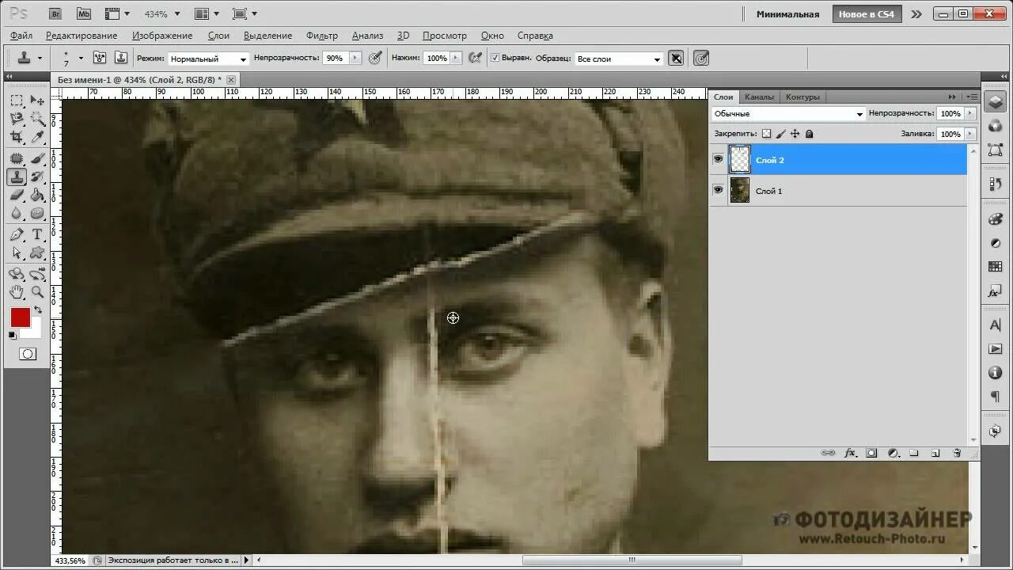Screen dimensions: 1013x570
Task: Open the layer blend mode Обычные dropdown
Action: [x=788, y=114]
